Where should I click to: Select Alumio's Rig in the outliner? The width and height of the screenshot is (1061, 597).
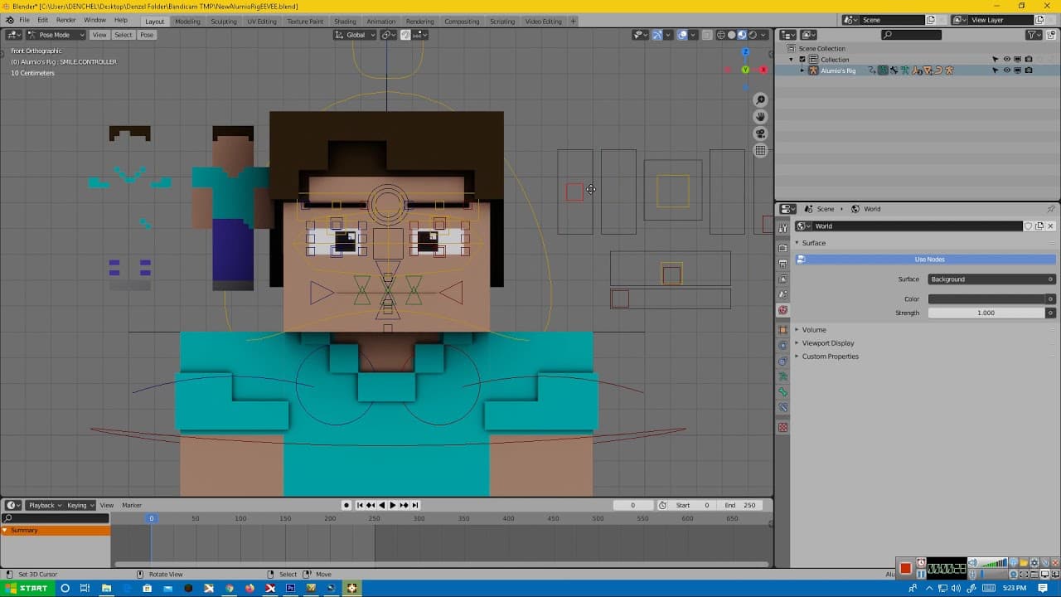pyautogui.click(x=838, y=70)
